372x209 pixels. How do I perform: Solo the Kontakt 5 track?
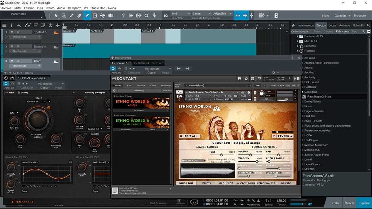pyautogui.click(x=18, y=32)
